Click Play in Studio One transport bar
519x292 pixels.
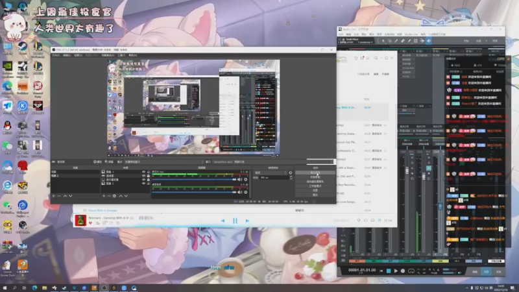click(396, 271)
